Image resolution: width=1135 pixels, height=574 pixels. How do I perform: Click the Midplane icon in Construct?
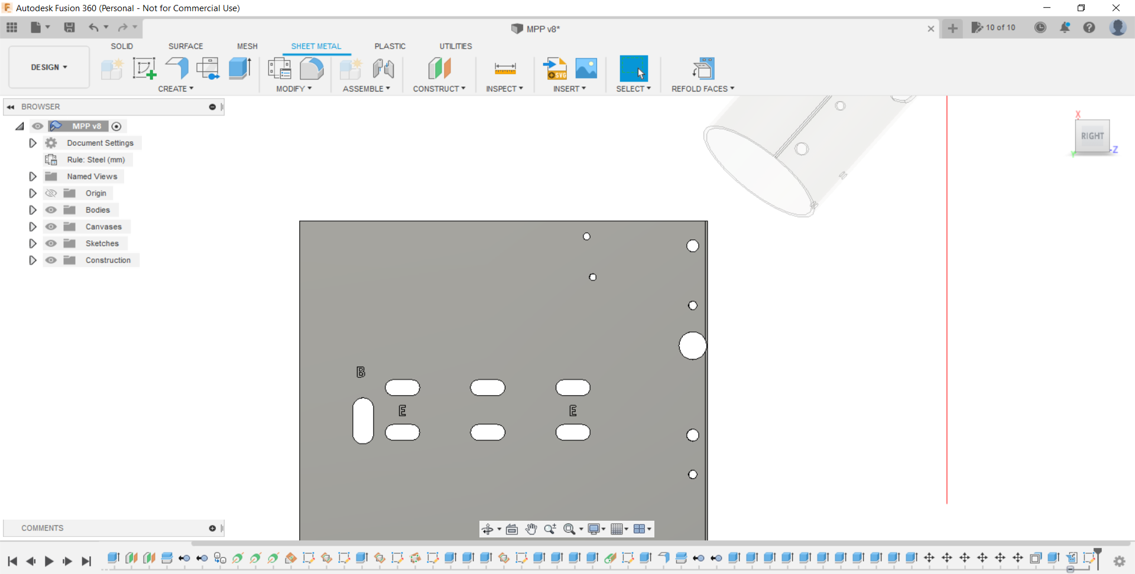coord(439,69)
